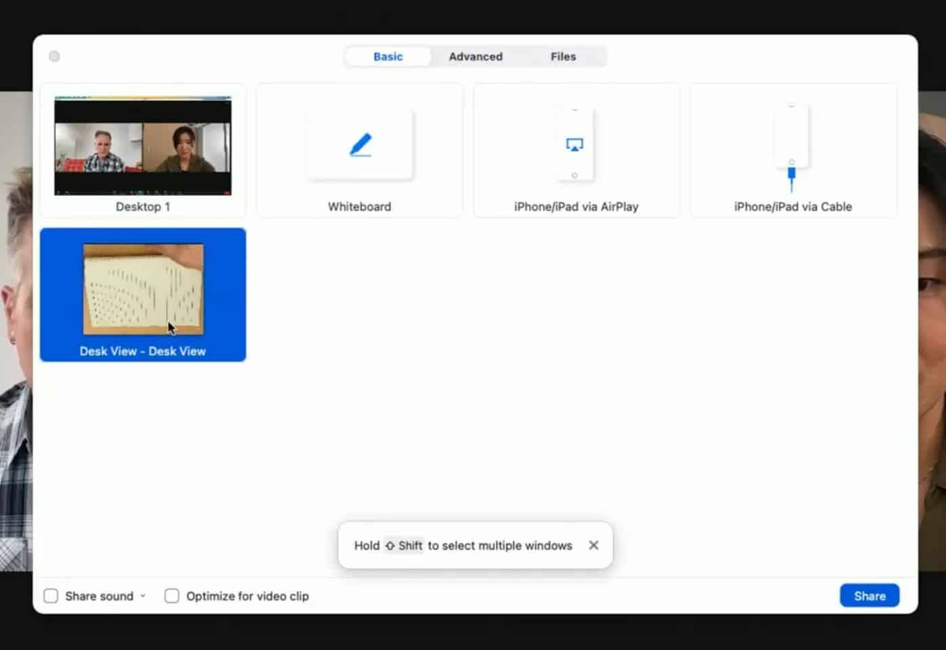Tick the Optimize for video clip checkbox
The width and height of the screenshot is (946, 650).
coord(172,596)
